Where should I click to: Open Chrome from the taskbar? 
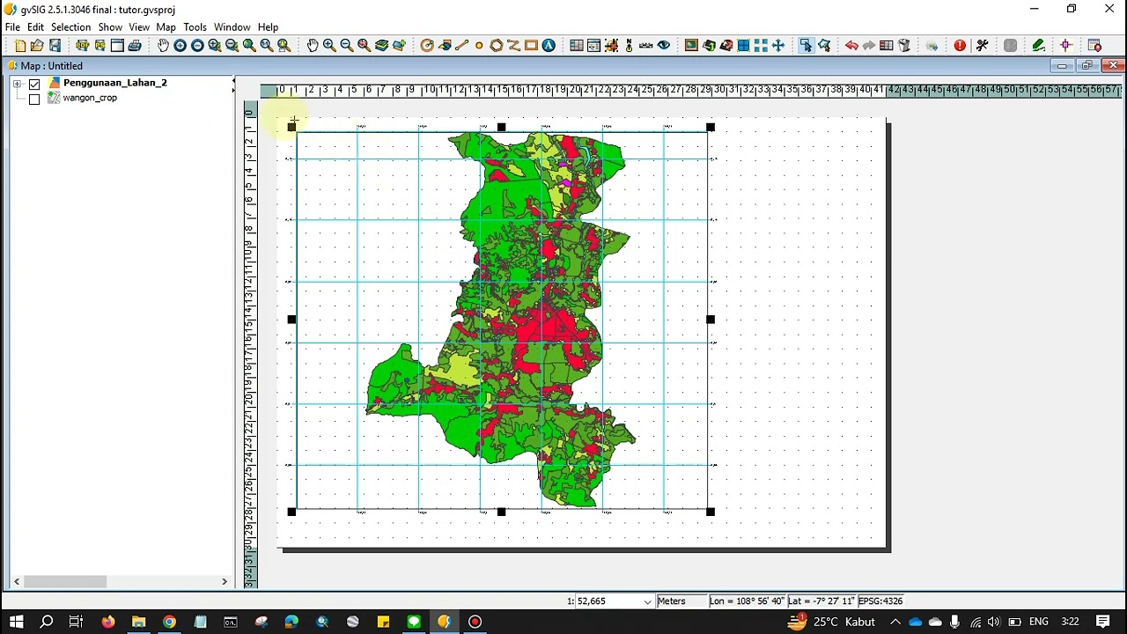(169, 622)
